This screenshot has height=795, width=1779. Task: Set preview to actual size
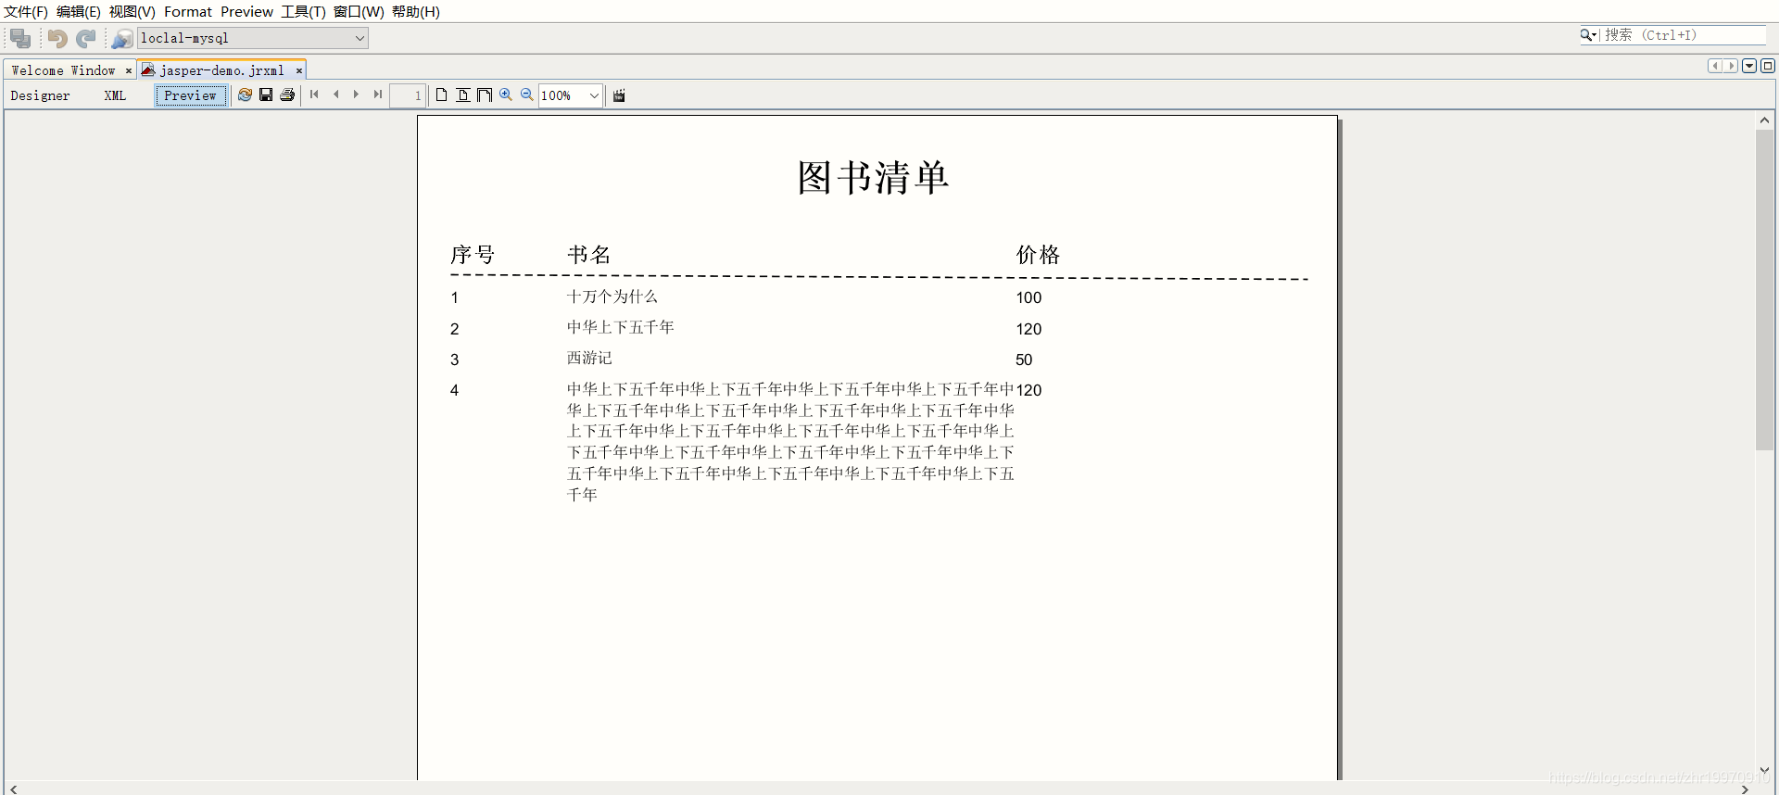[x=442, y=95]
